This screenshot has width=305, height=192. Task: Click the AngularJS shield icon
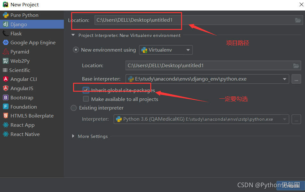pos(6,88)
